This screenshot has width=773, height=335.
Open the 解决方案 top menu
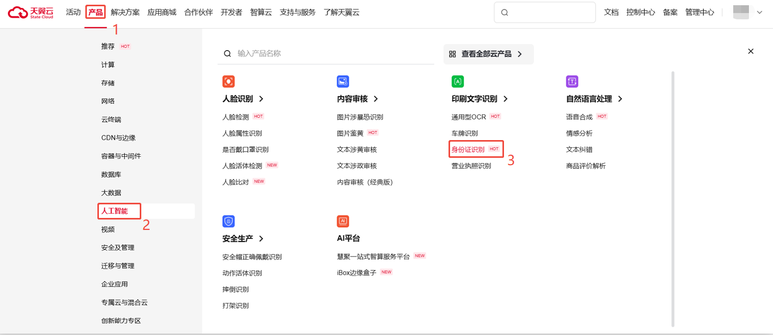pos(125,12)
